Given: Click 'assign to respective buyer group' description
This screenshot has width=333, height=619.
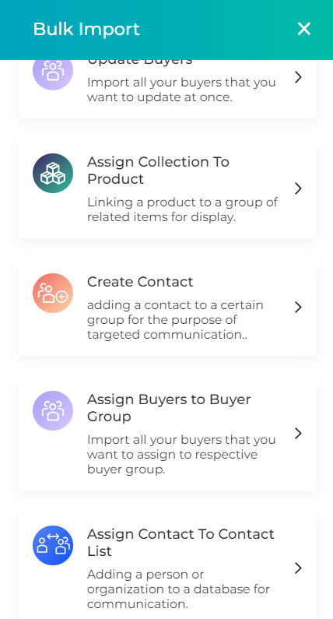Looking at the screenshot, I should (x=181, y=455).
